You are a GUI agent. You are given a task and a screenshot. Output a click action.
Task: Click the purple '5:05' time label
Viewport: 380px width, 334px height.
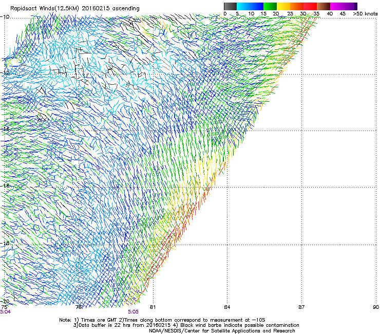point(134,312)
